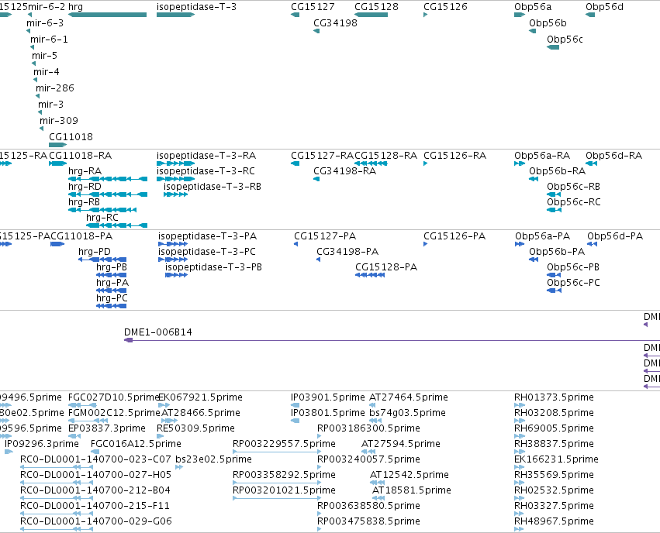This screenshot has width=660, height=533.
Task: Click the AT27464.5prime EST
Action: coord(373,405)
